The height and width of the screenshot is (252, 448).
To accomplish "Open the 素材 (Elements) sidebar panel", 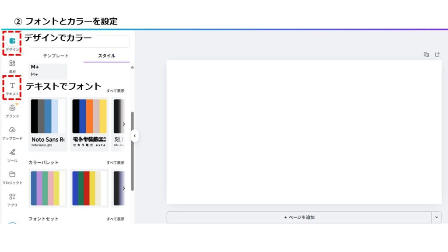I will pyautogui.click(x=12, y=66).
